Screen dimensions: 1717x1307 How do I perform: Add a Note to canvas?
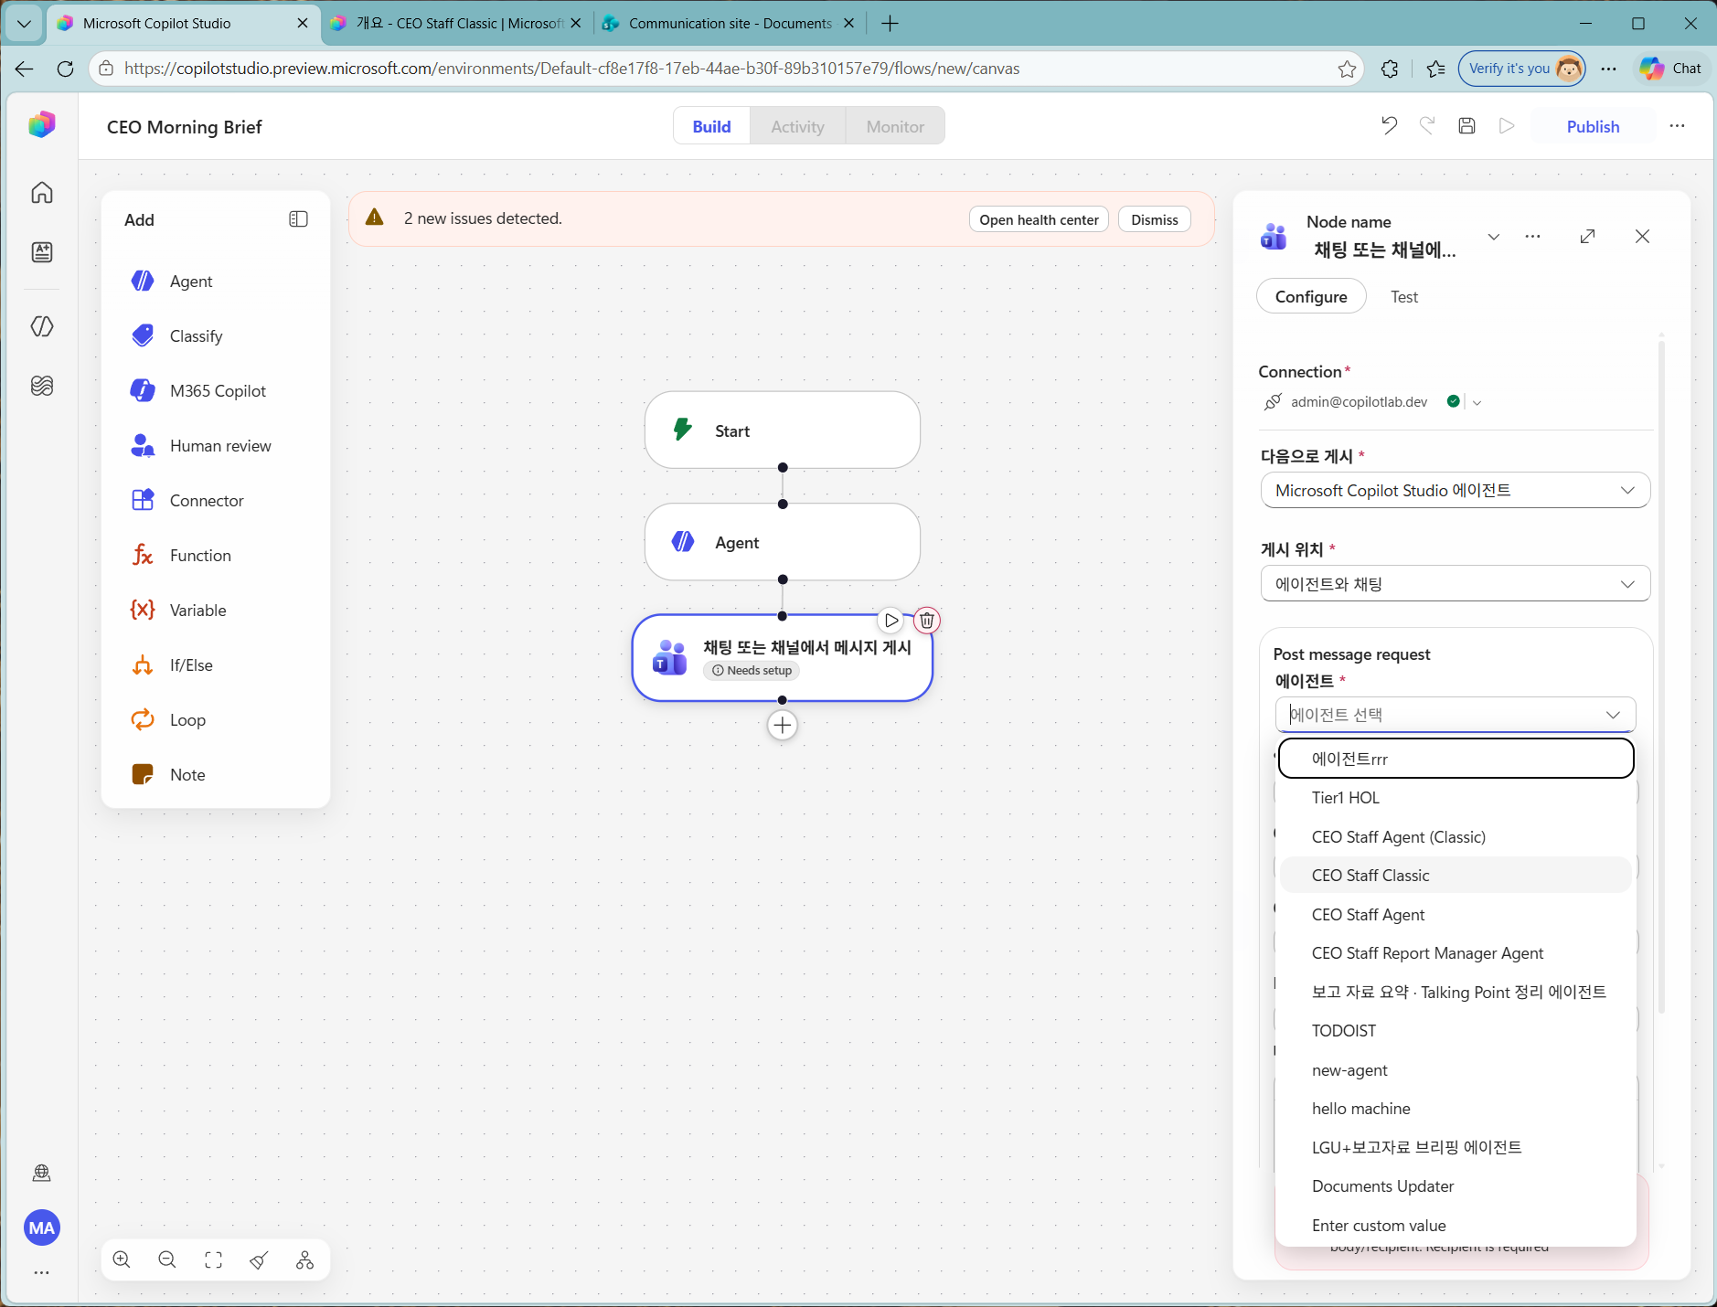tap(217, 775)
